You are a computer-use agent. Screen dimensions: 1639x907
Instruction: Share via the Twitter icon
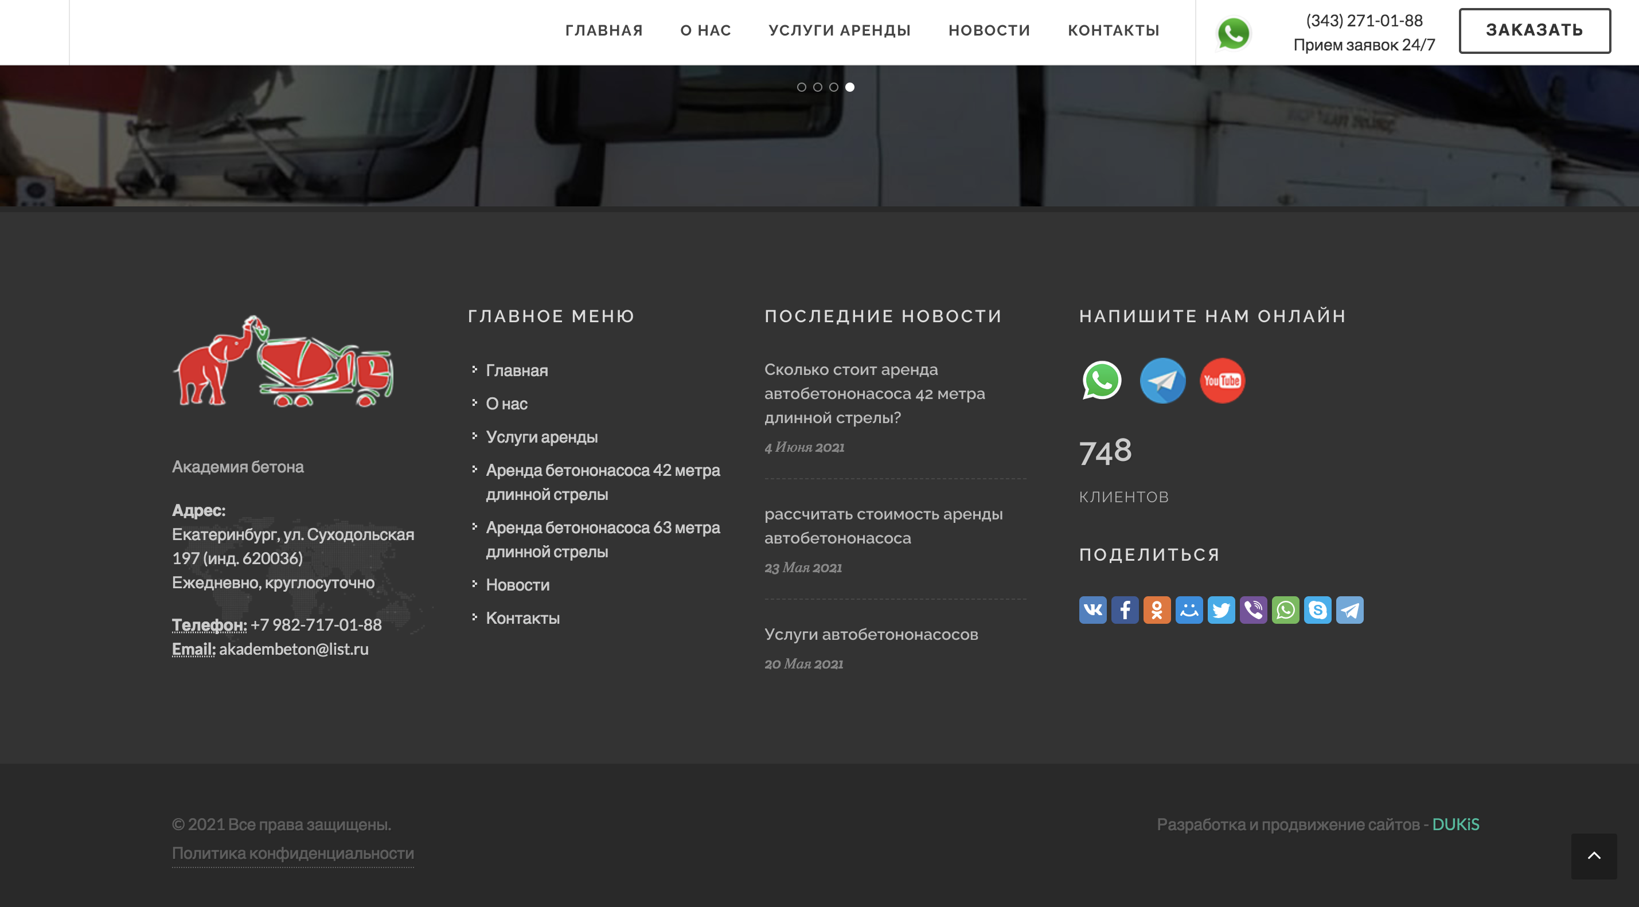[x=1221, y=610]
